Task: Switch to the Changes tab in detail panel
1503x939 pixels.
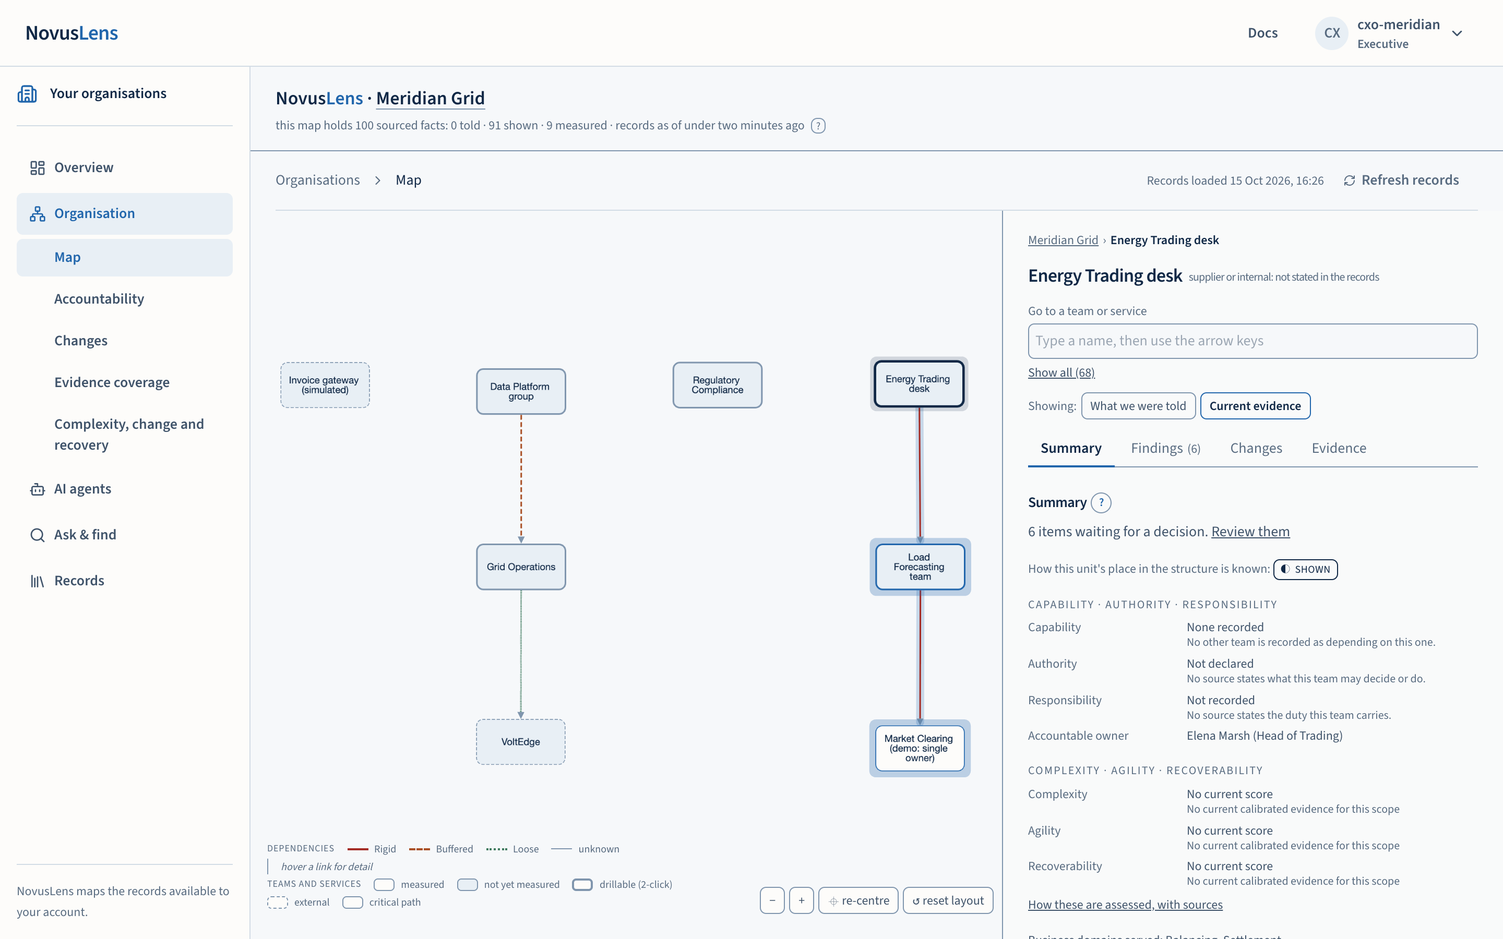Action: pos(1256,449)
